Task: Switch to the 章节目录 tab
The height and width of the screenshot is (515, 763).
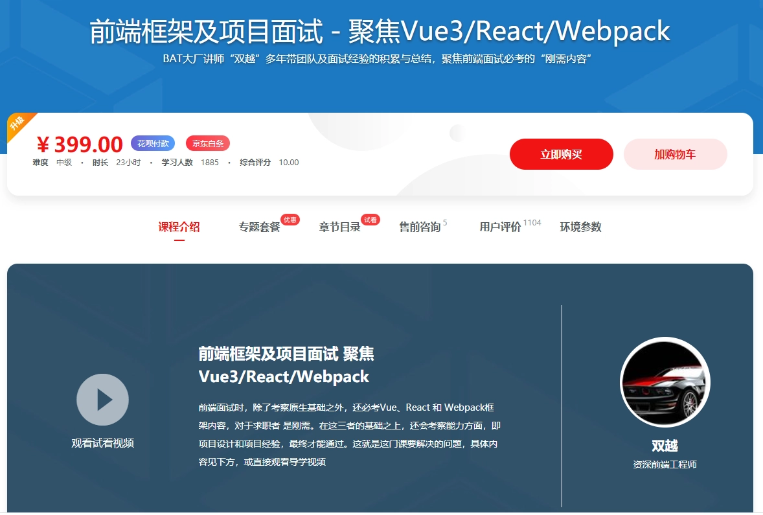Action: (x=340, y=227)
